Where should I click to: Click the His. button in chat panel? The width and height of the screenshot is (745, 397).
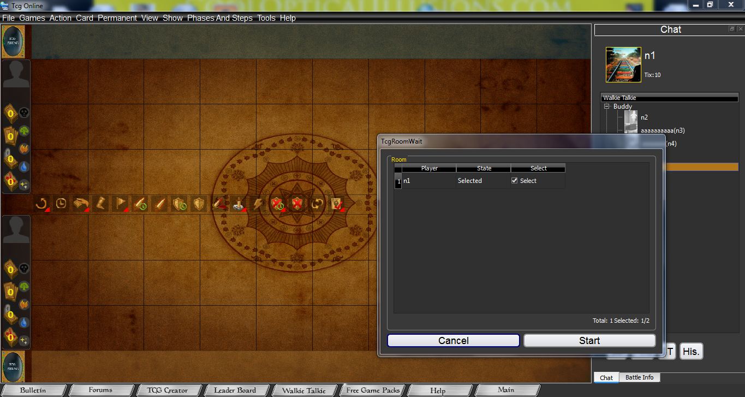click(691, 352)
